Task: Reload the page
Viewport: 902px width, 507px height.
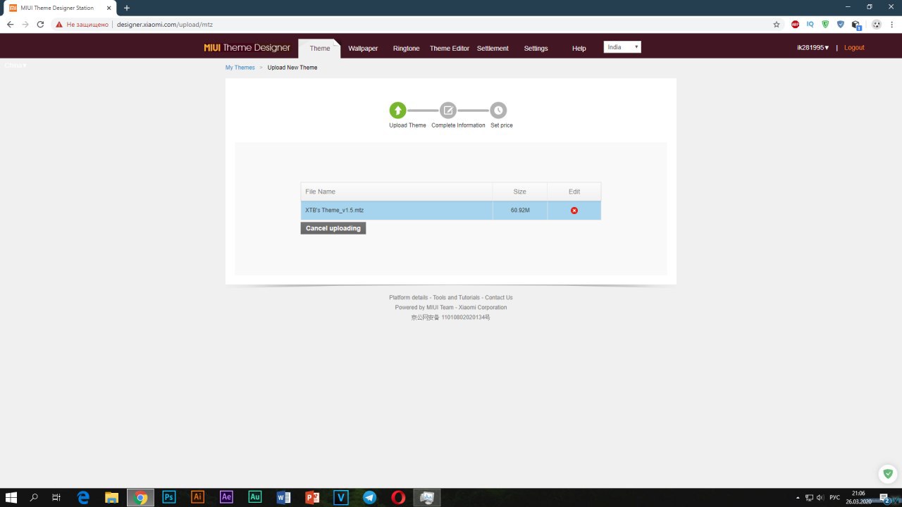Action: [40, 24]
